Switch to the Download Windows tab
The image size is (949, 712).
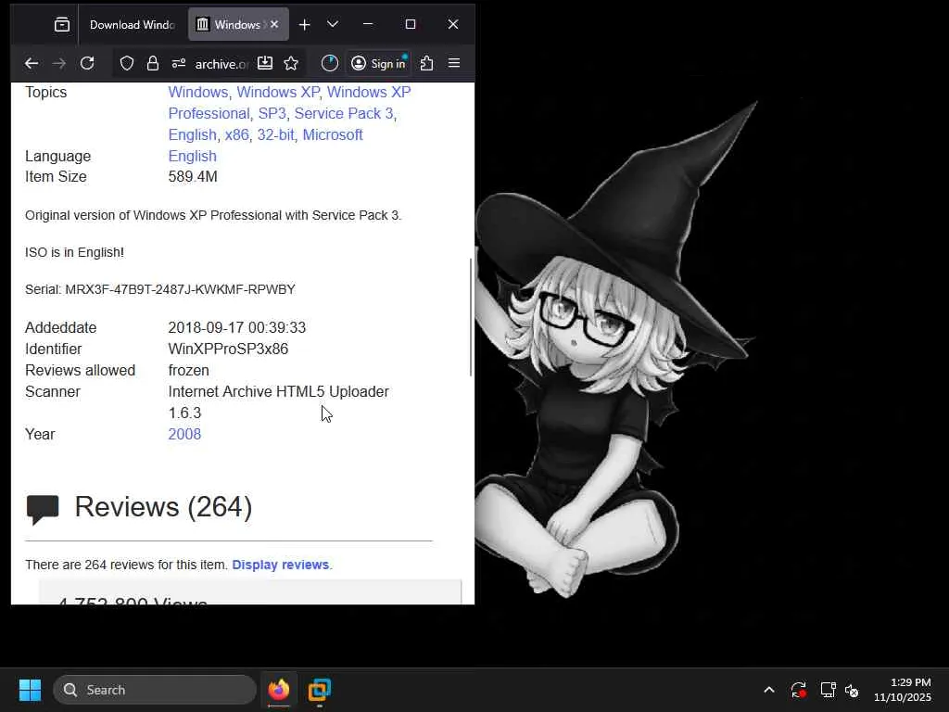[x=132, y=25]
